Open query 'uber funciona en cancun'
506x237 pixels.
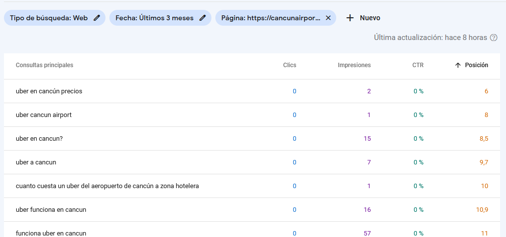[x=51, y=210]
